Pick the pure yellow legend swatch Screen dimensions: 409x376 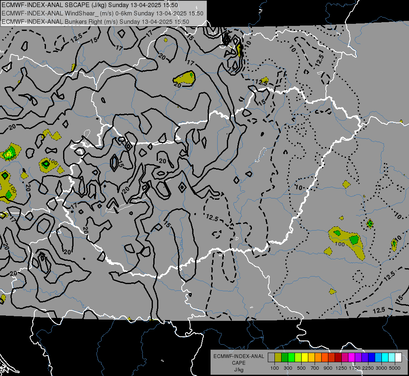305,358
